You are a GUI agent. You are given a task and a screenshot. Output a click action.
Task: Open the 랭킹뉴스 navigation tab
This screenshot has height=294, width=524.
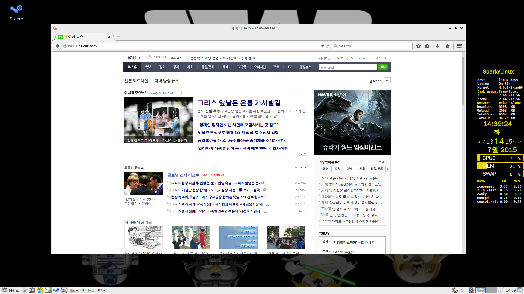coord(305,67)
